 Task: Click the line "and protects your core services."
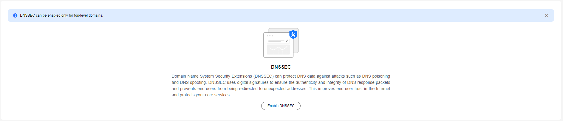[201, 95]
